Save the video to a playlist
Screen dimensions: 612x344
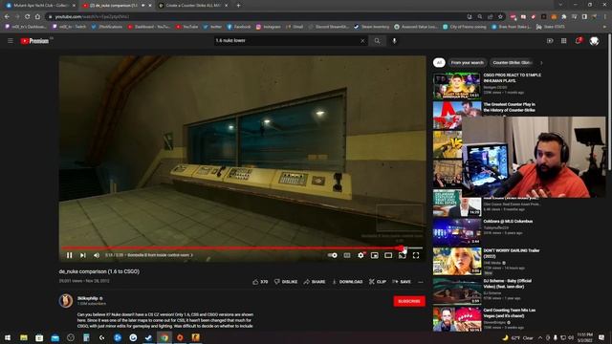[402, 282]
